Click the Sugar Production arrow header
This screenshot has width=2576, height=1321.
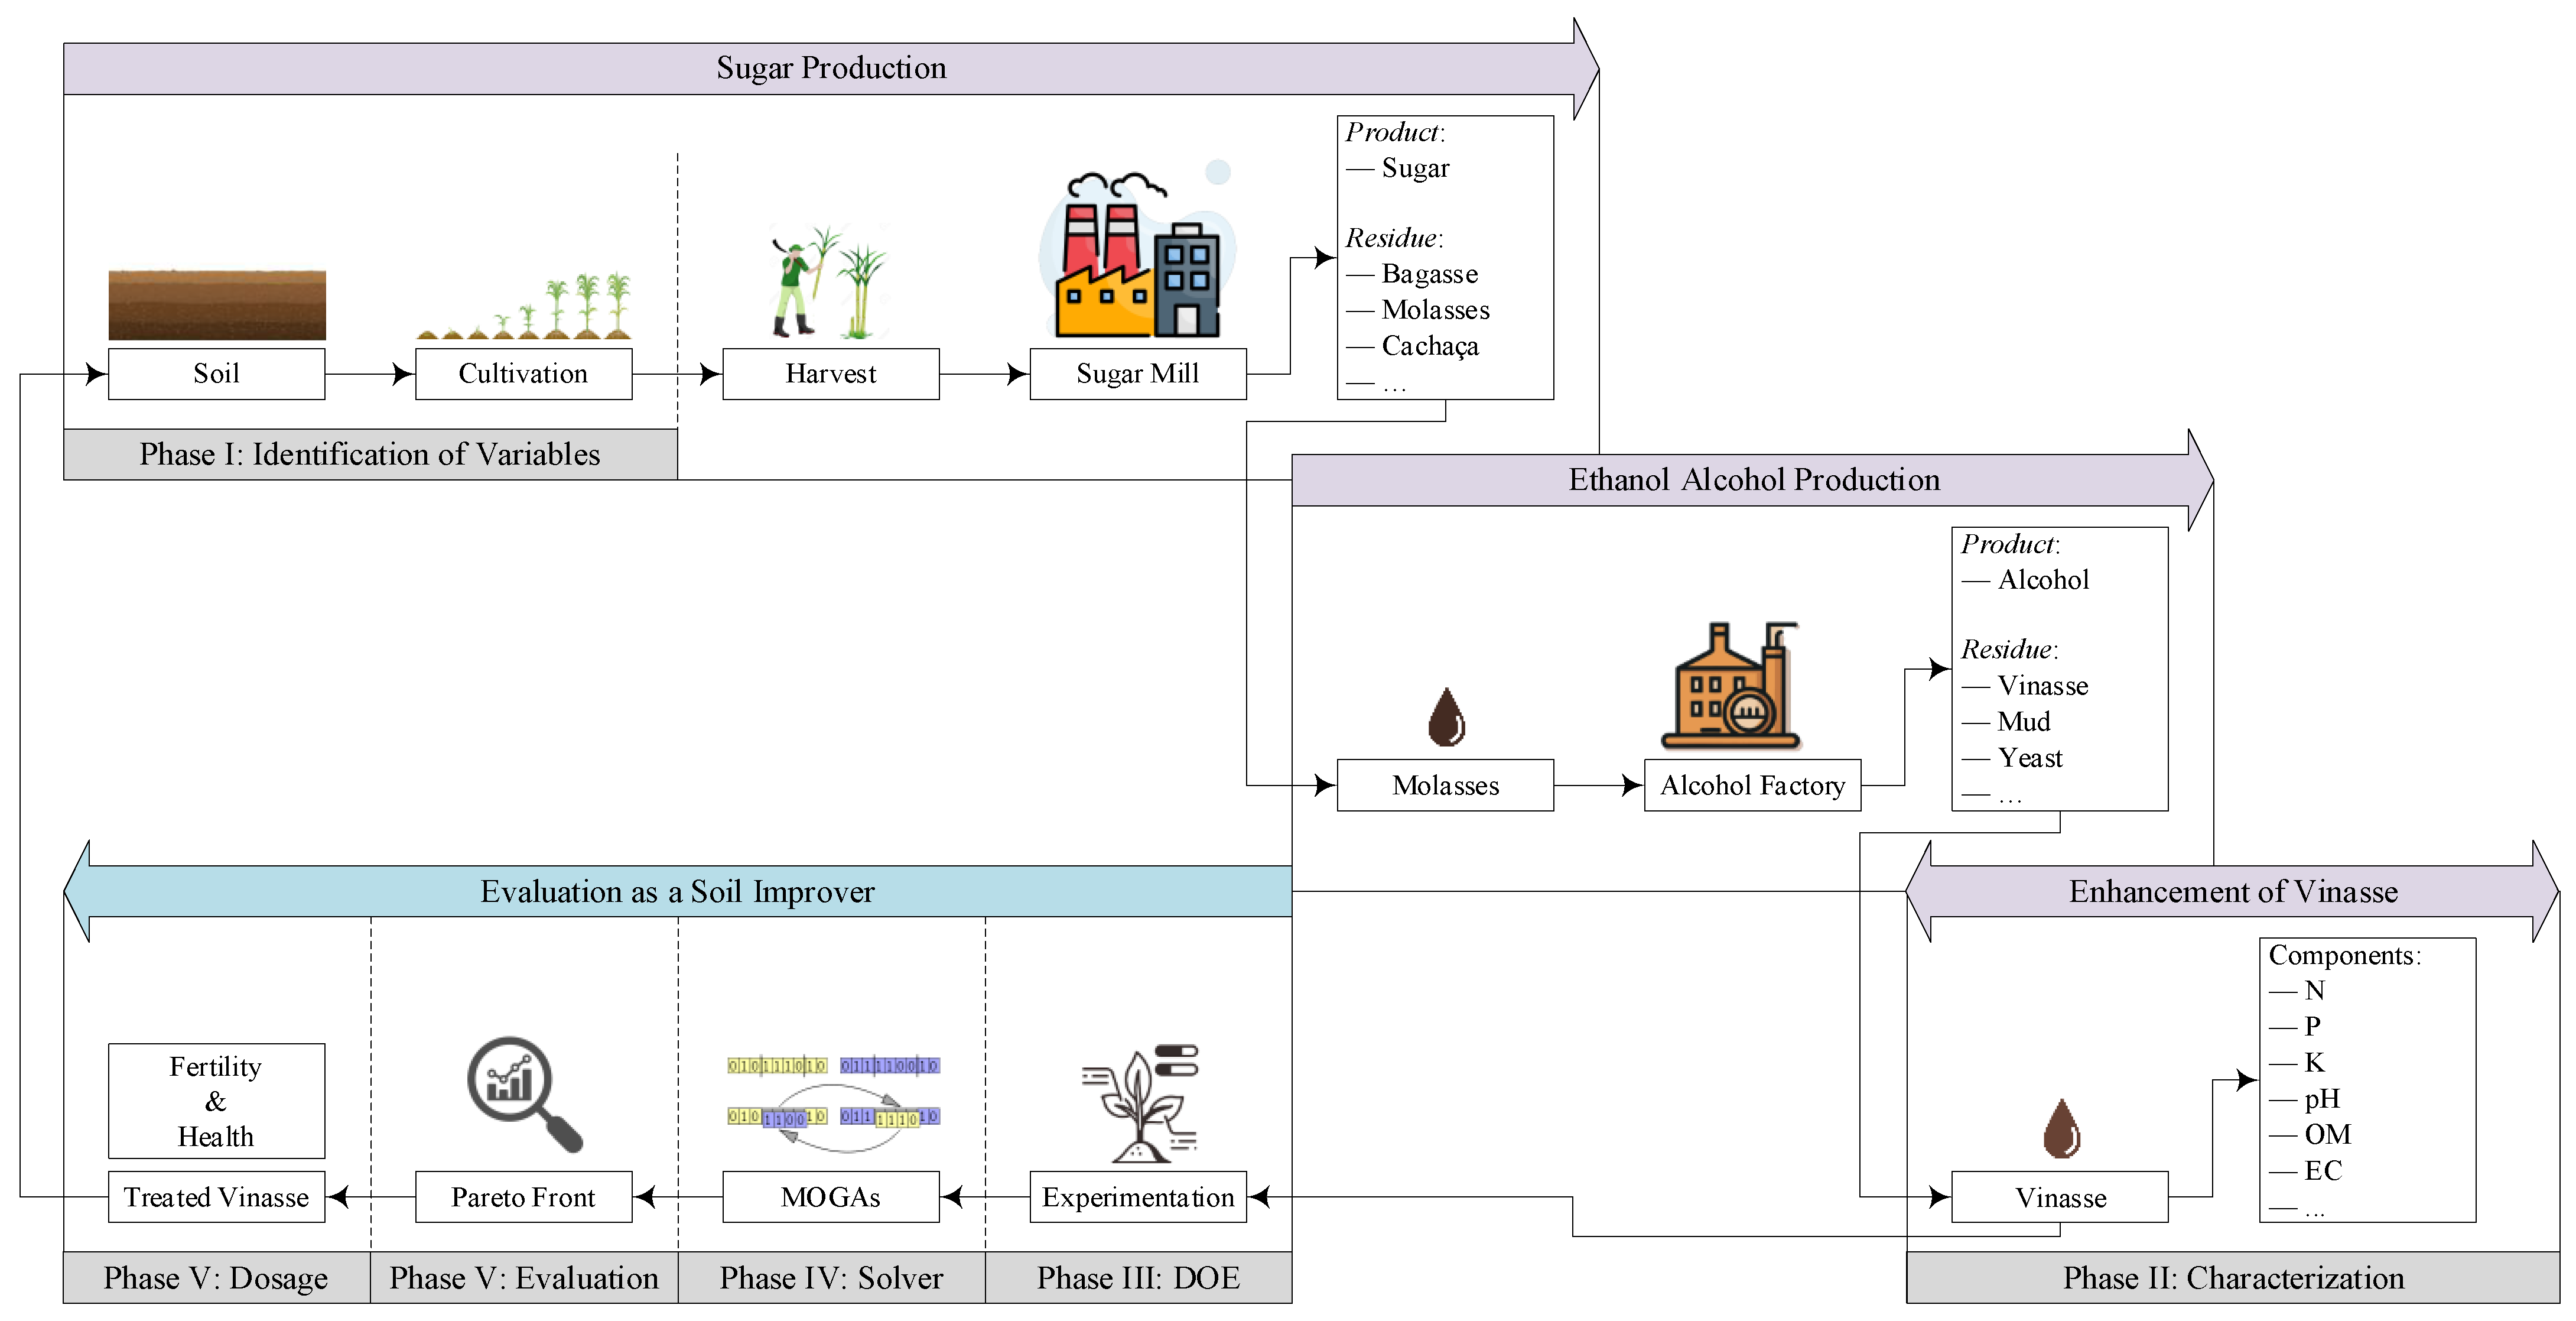pos(830,68)
